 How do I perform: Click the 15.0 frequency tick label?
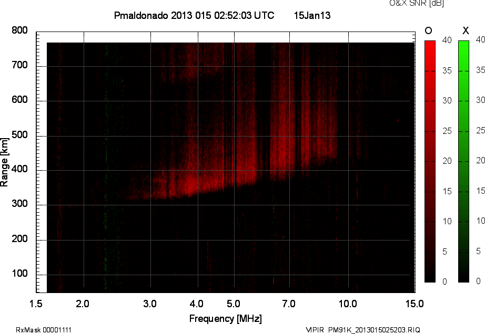pyautogui.click(x=415, y=304)
